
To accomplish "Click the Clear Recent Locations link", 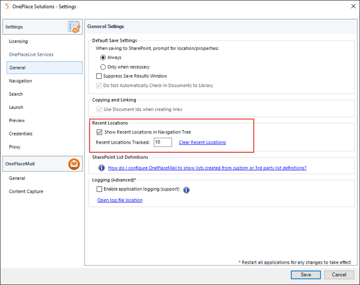I will pos(202,142).
